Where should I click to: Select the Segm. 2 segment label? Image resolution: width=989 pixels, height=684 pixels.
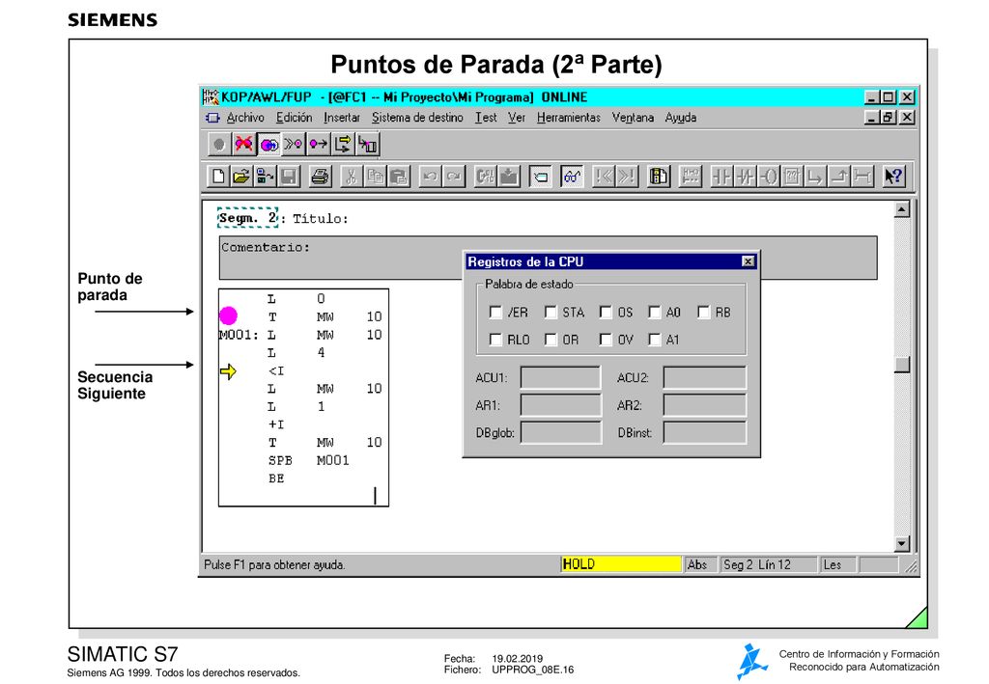[247, 218]
